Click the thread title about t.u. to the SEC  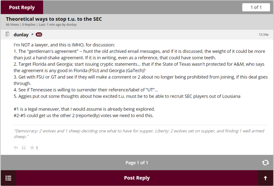54,19
